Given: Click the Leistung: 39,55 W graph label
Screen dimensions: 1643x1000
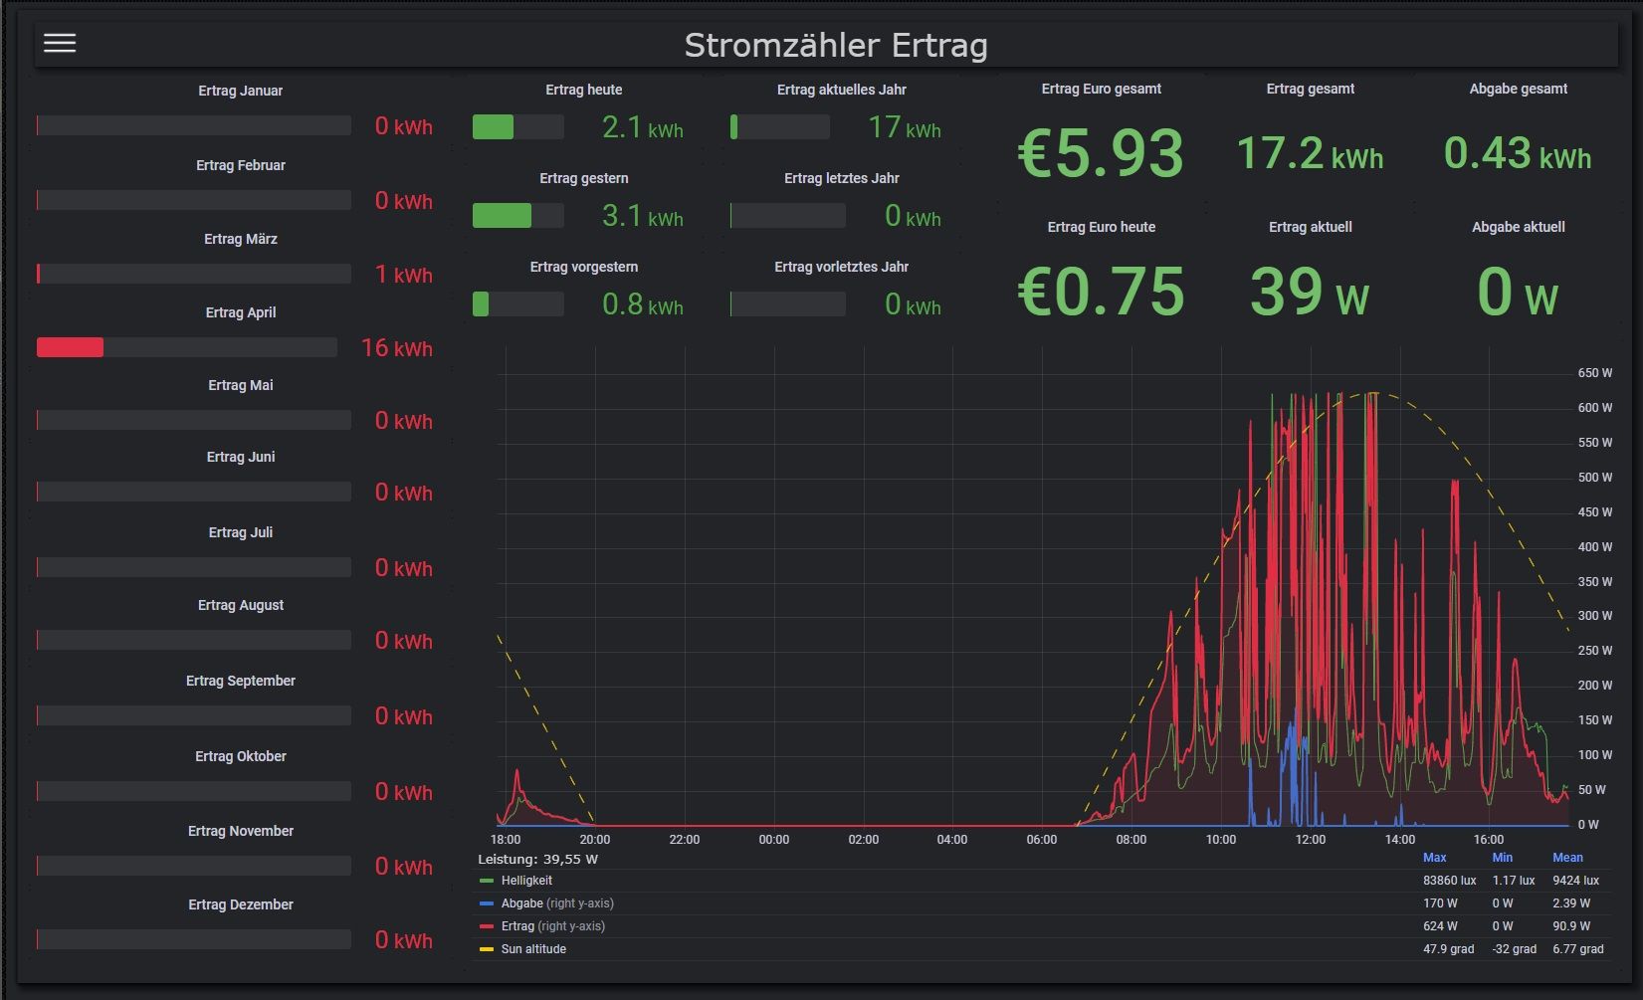Looking at the screenshot, I should coord(537,859).
